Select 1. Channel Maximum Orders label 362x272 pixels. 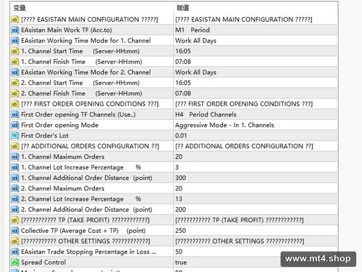[63, 157]
